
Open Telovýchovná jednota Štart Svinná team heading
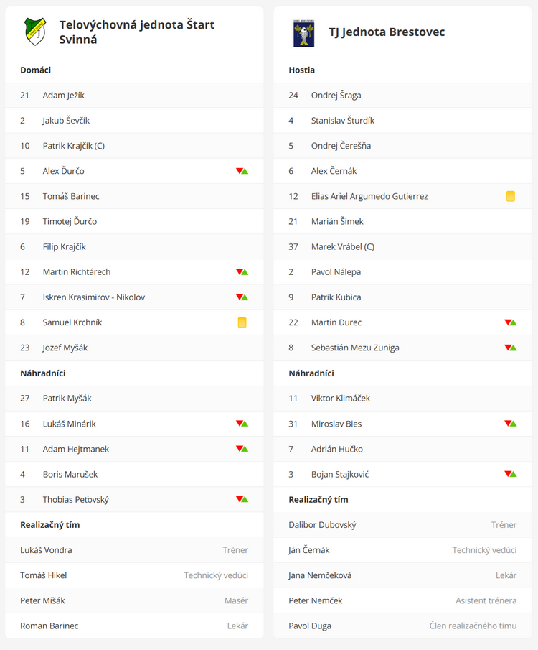(136, 32)
